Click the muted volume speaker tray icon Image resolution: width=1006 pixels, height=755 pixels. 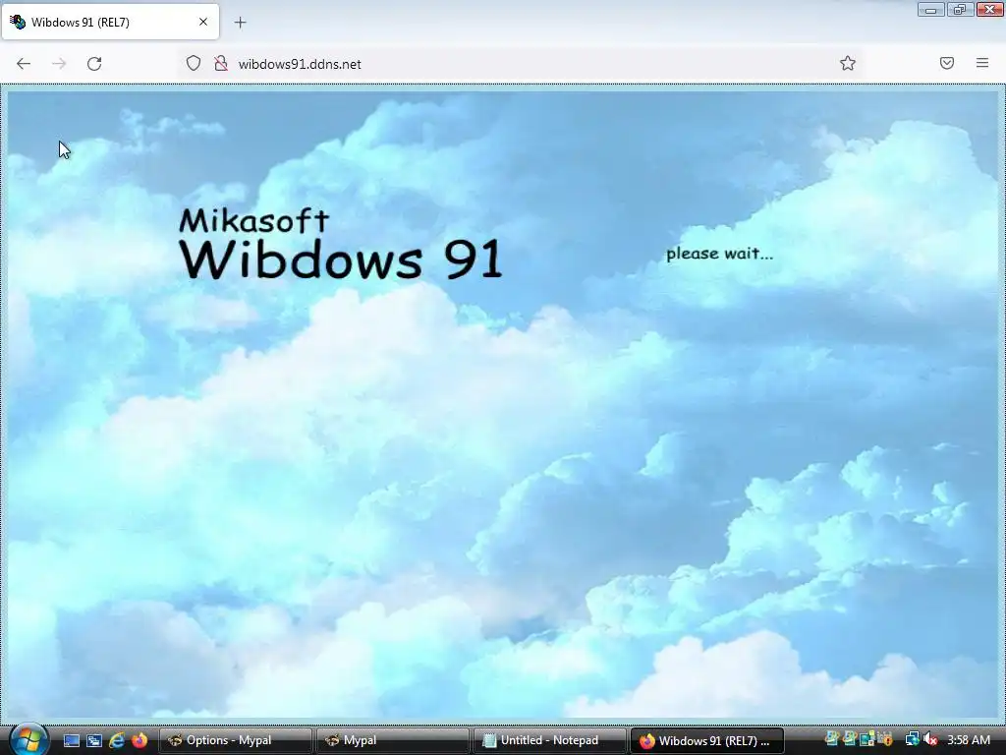point(930,739)
